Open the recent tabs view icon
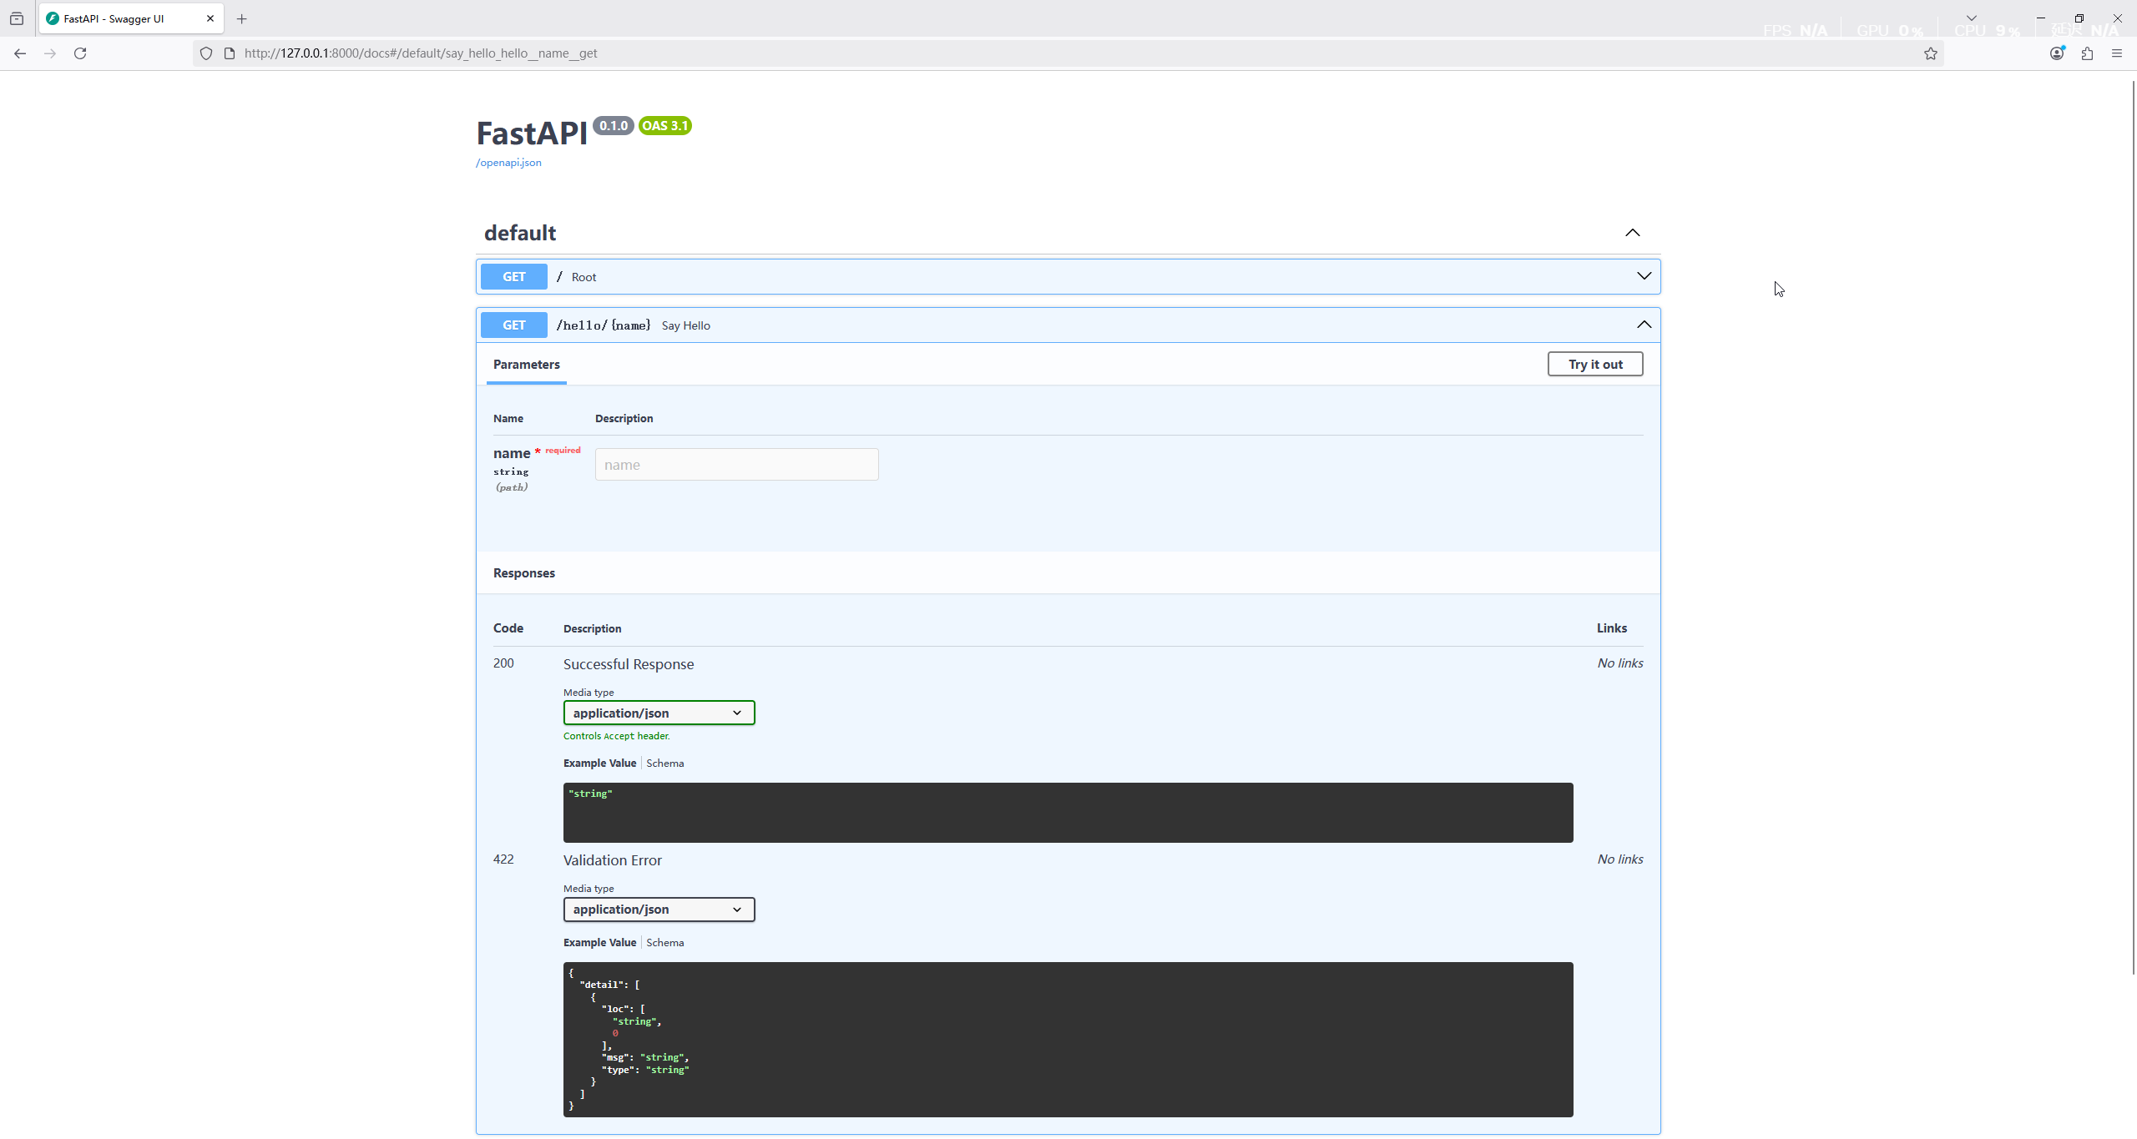This screenshot has height=1139, width=2137. 17,18
